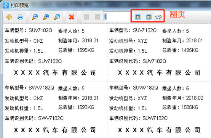Select text 车辆型号: SUV7182Q
Viewport: 211px width, 138px height.
coord(29,30)
